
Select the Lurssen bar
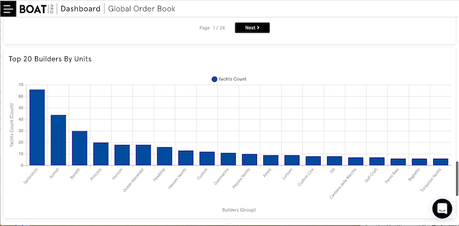tap(292, 161)
